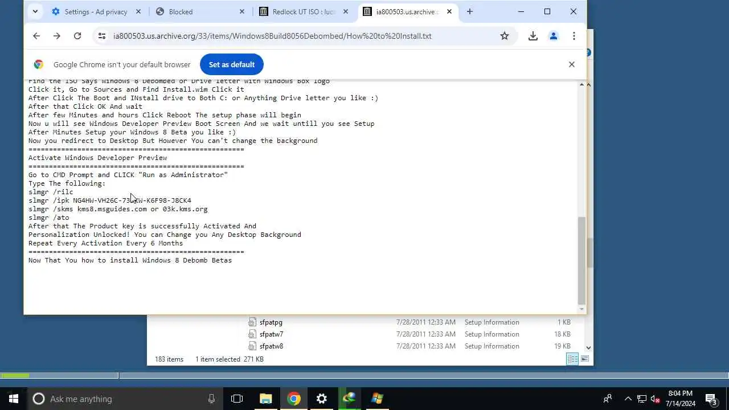The image size is (729, 410).
Task: View site information icon in address bar
Action: (x=101, y=36)
